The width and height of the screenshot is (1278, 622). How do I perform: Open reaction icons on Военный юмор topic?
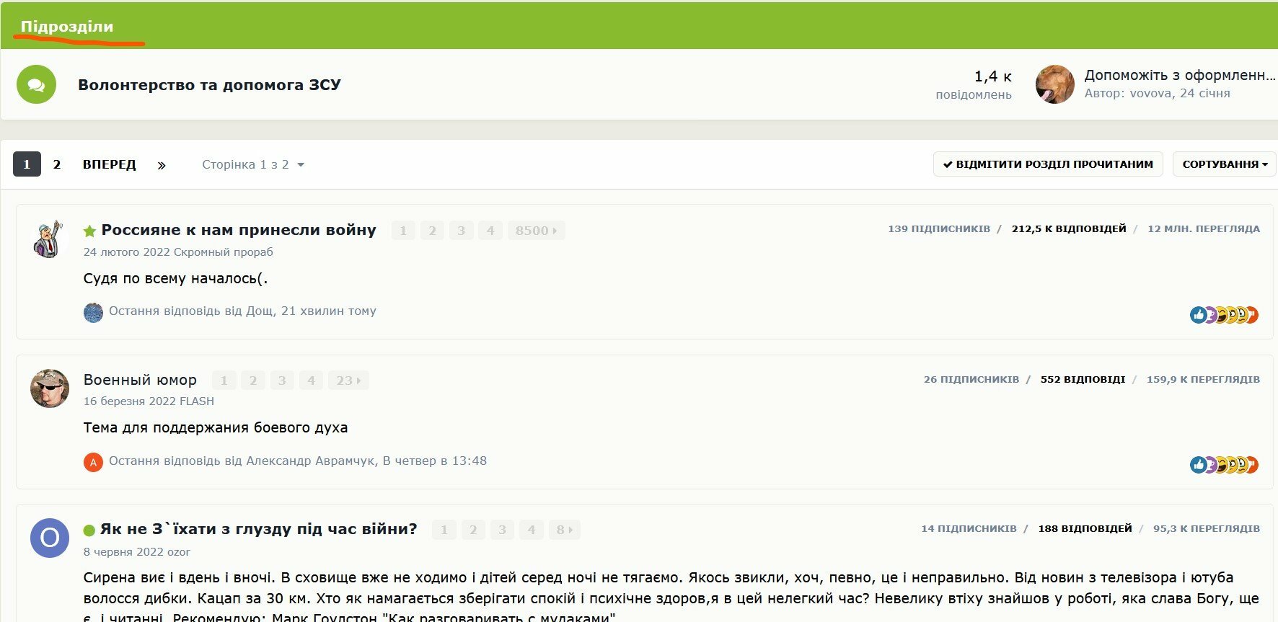coord(1224,465)
